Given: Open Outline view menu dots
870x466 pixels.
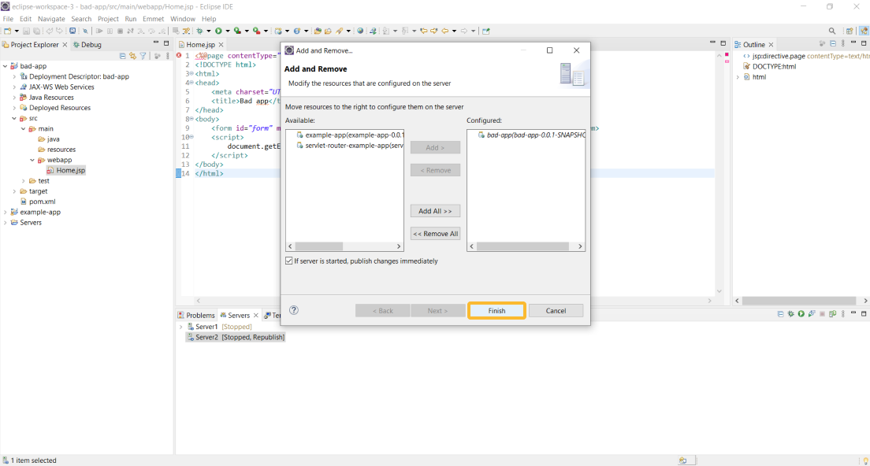Looking at the screenshot, I should (x=843, y=44).
